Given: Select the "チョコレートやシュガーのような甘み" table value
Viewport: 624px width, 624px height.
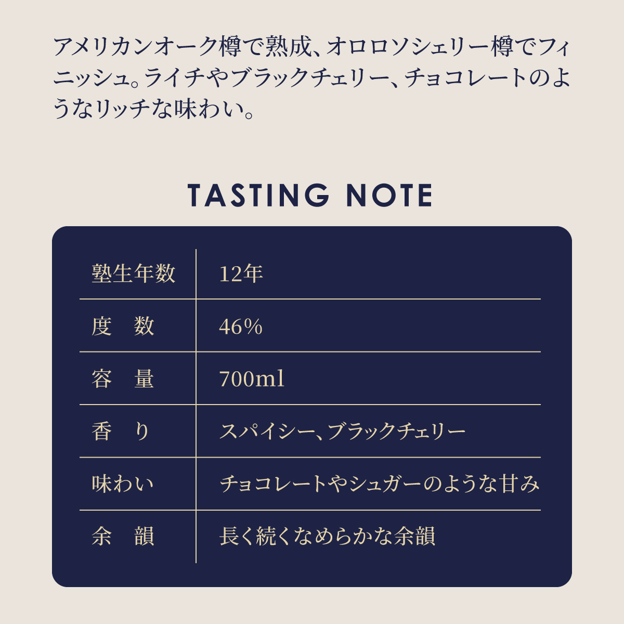Looking at the screenshot, I should (x=380, y=484).
